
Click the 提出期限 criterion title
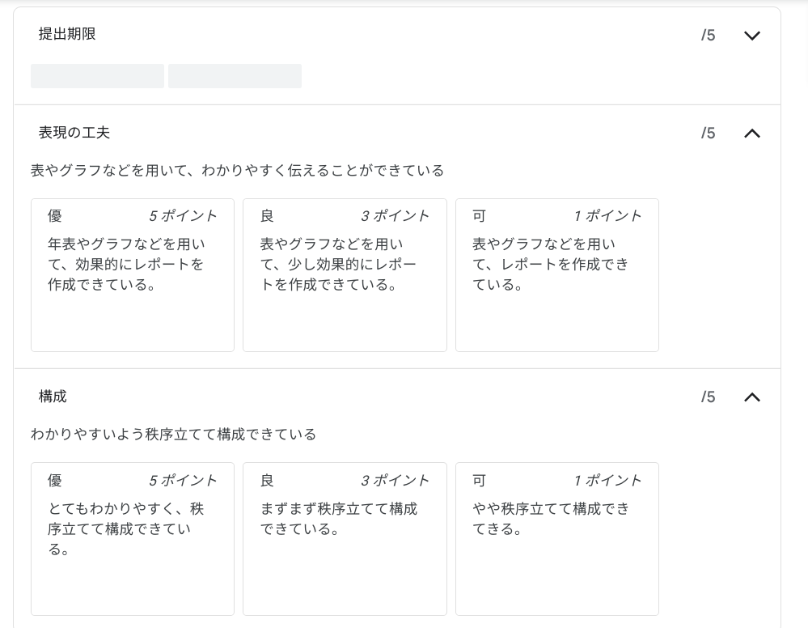67,34
